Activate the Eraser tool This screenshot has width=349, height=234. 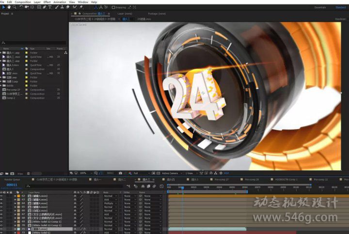click(68, 7)
